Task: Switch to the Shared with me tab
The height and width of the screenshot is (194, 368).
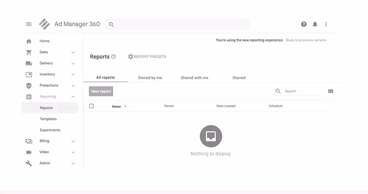Action: coord(195,78)
